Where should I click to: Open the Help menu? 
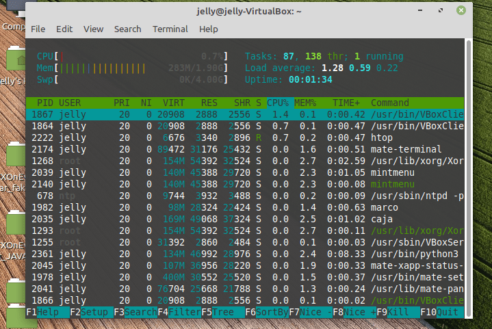point(208,29)
